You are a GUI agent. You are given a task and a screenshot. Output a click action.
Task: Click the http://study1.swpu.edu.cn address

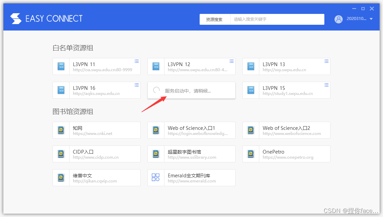click(x=288, y=94)
